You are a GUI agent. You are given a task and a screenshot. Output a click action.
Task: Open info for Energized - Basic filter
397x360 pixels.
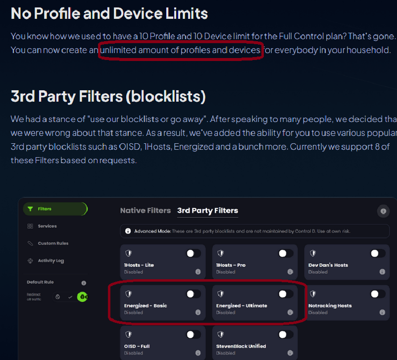tap(198, 312)
